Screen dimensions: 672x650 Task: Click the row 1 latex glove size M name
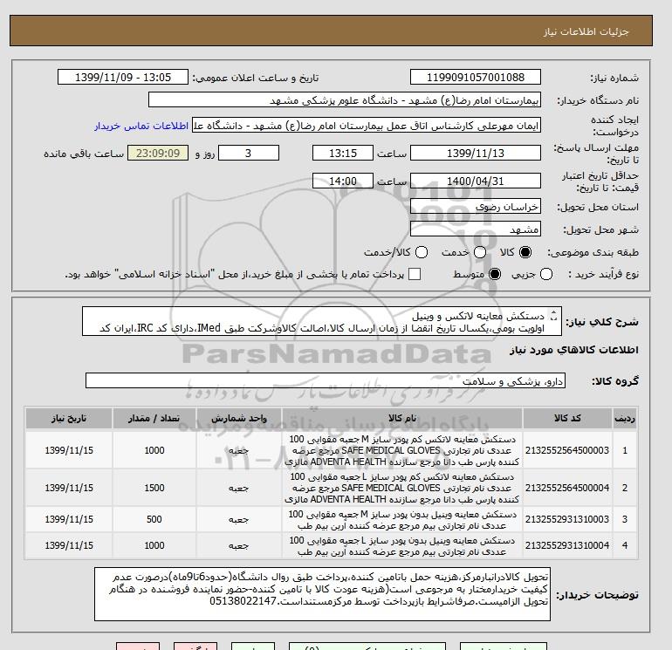[x=402, y=451]
